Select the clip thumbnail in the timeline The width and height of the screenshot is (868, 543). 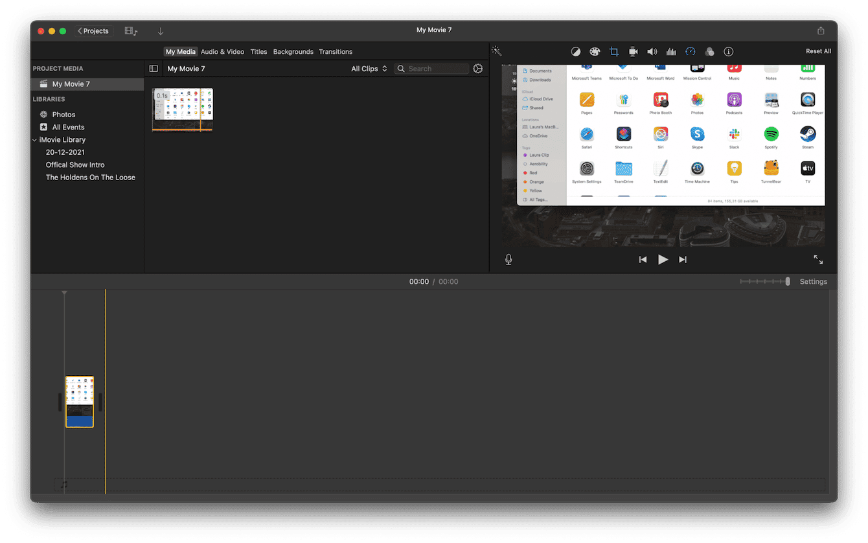(80, 402)
